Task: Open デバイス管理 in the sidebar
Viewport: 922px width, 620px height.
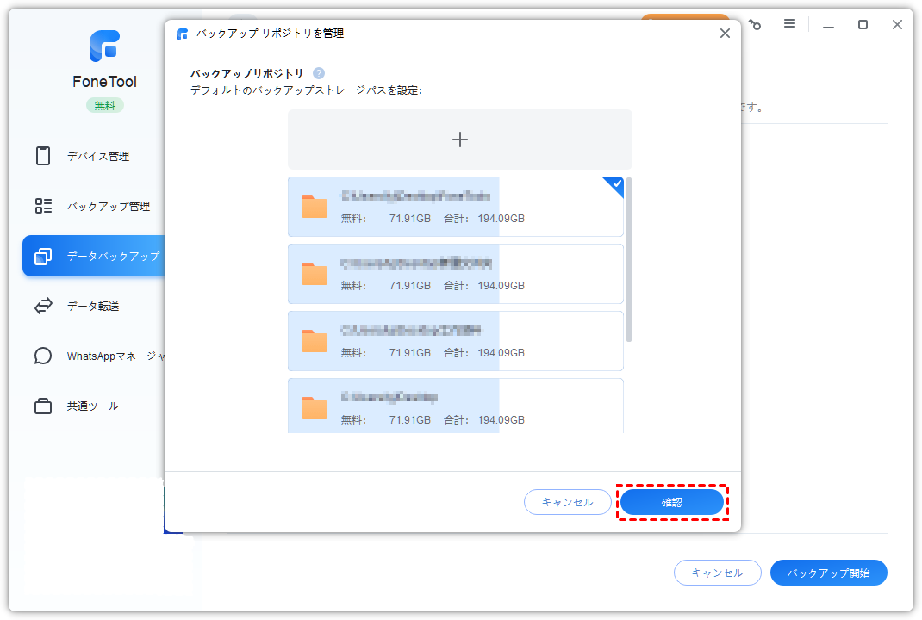Action: tap(97, 157)
